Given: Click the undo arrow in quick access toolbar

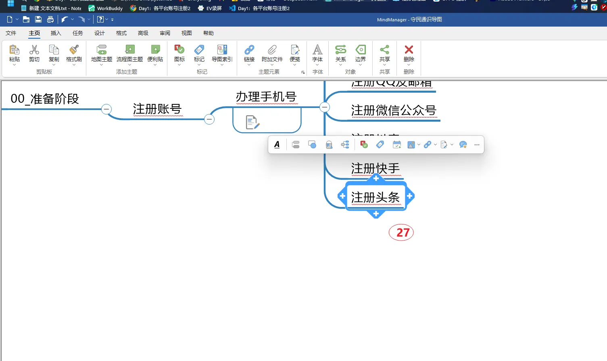Looking at the screenshot, I should (x=65, y=19).
